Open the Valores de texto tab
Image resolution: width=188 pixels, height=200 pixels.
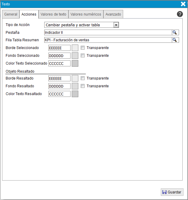coord(54,14)
